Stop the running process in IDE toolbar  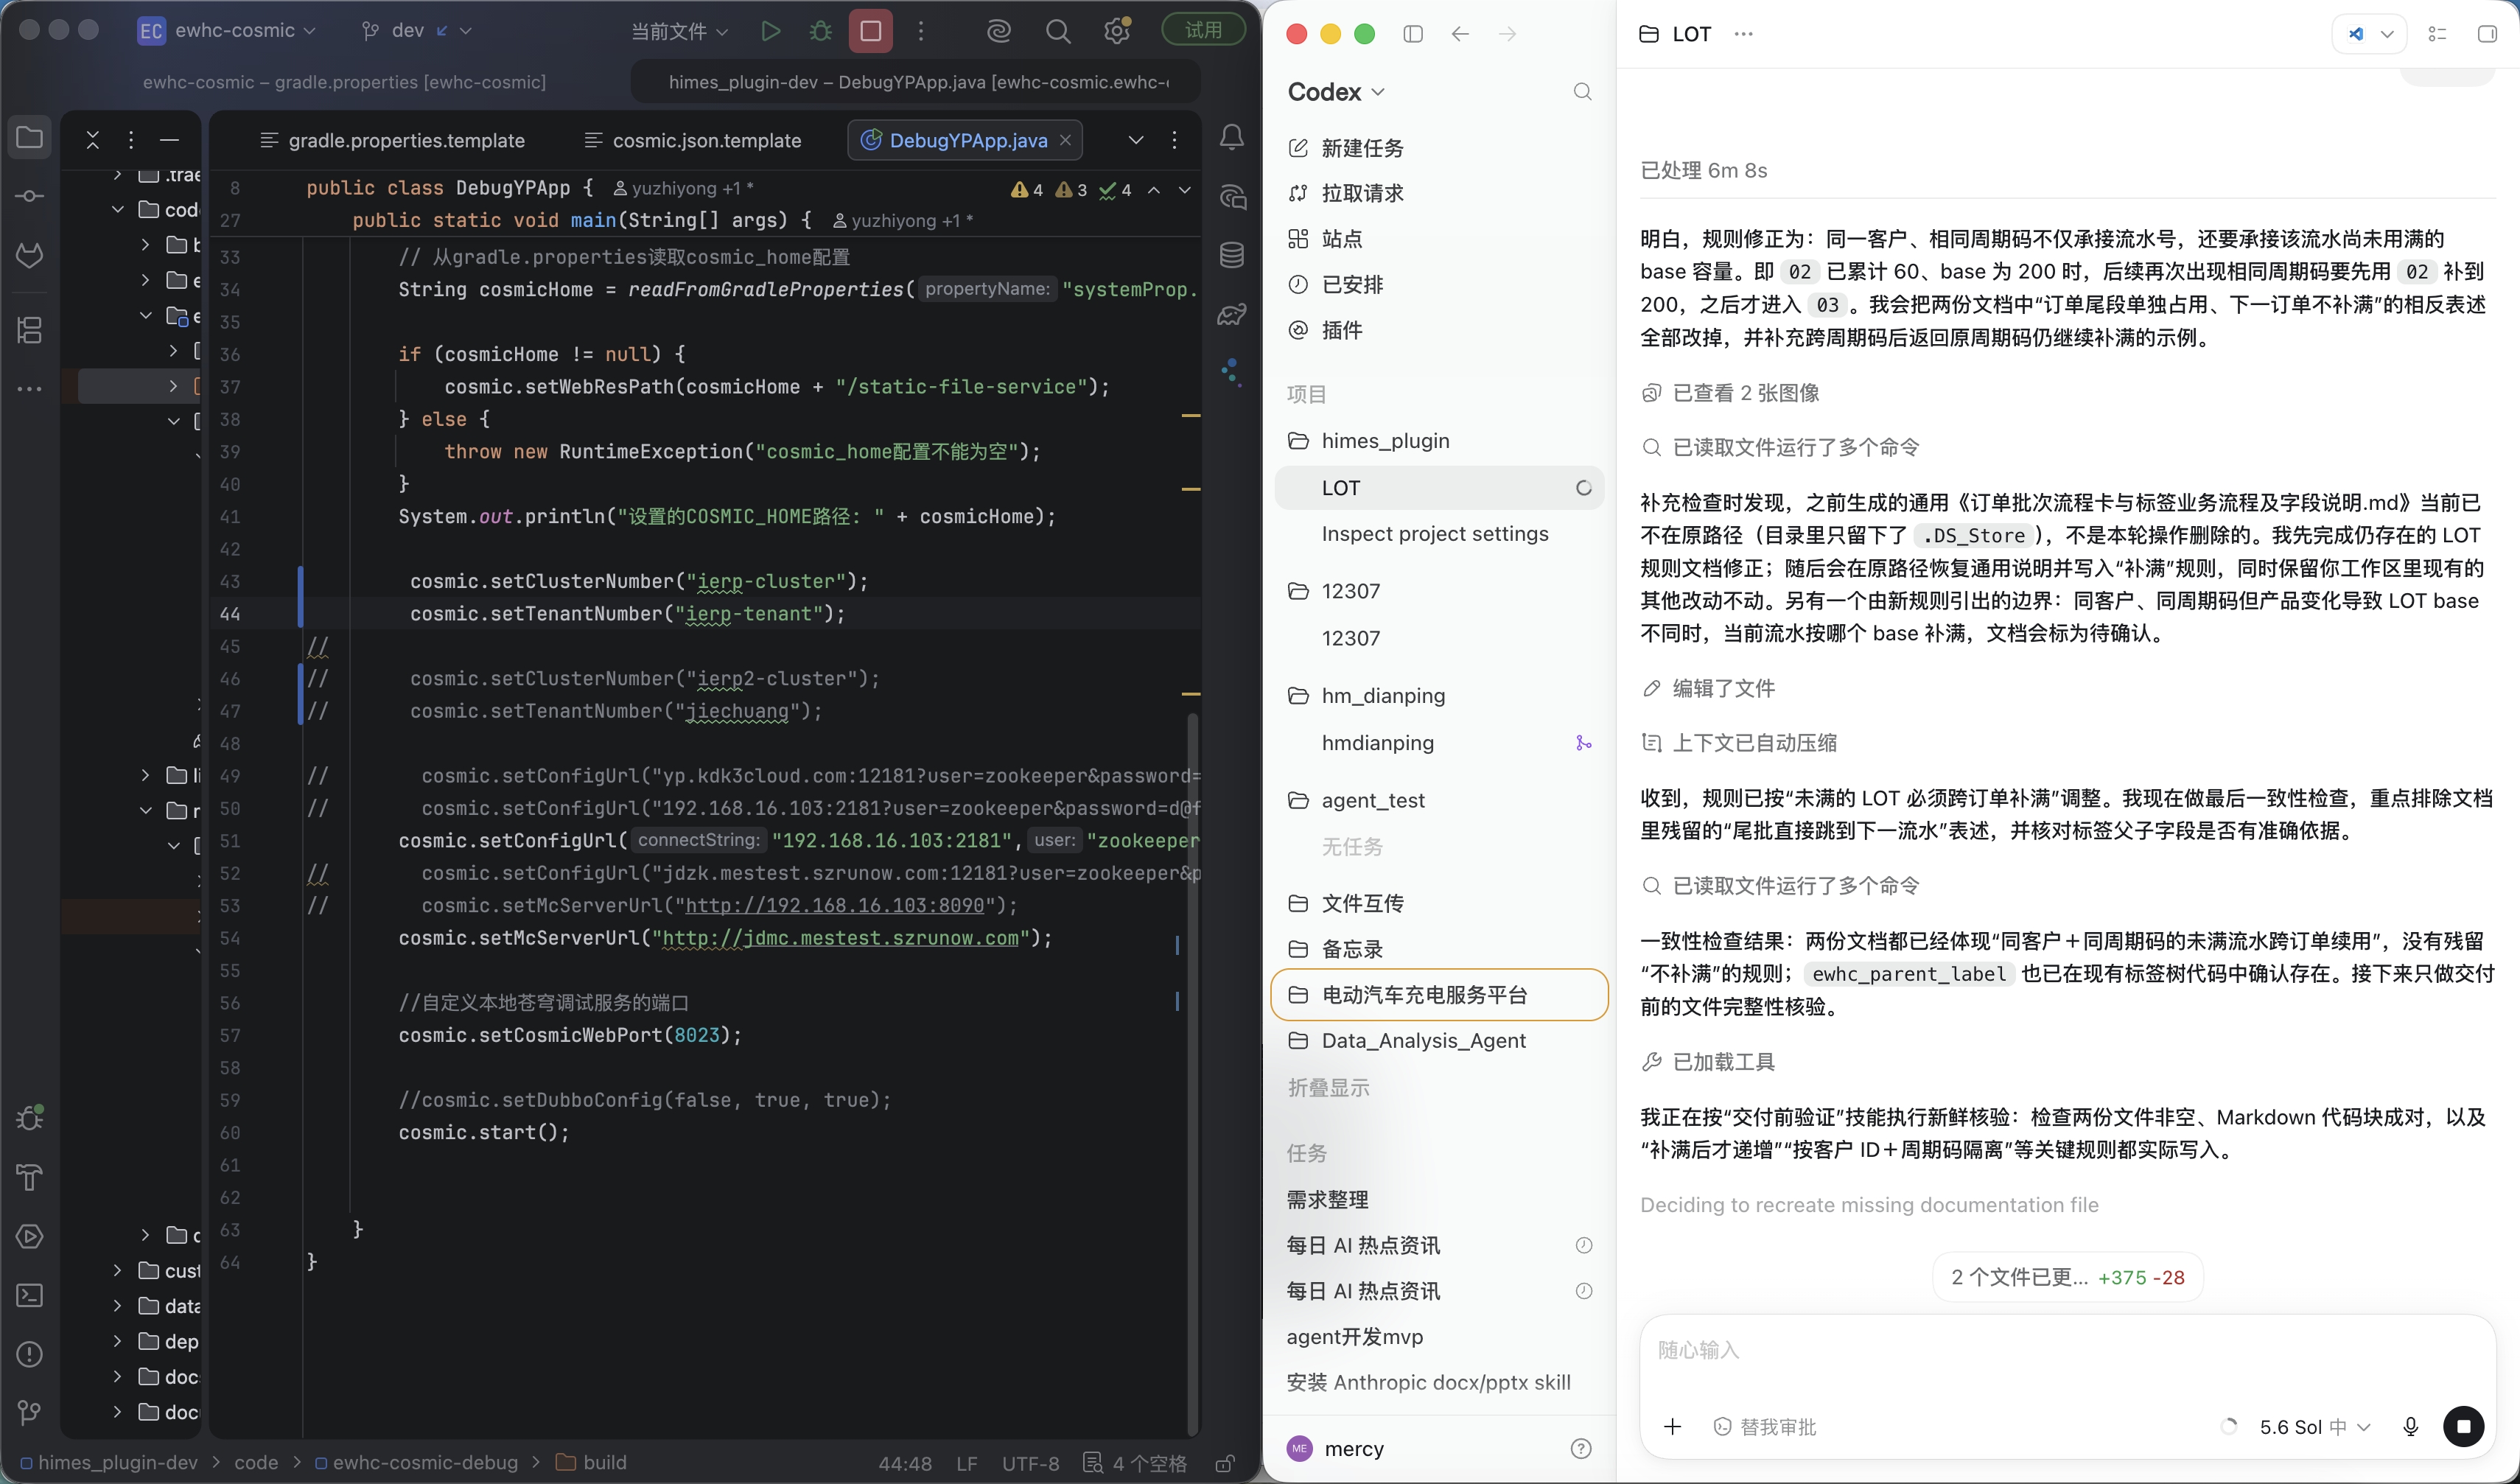click(871, 31)
